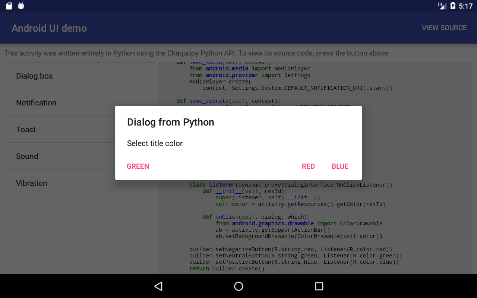Screen dimensions: 477x298
Task: Click the 'ab = activity.getSupportActionBar()' line
Action: (x=273, y=230)
